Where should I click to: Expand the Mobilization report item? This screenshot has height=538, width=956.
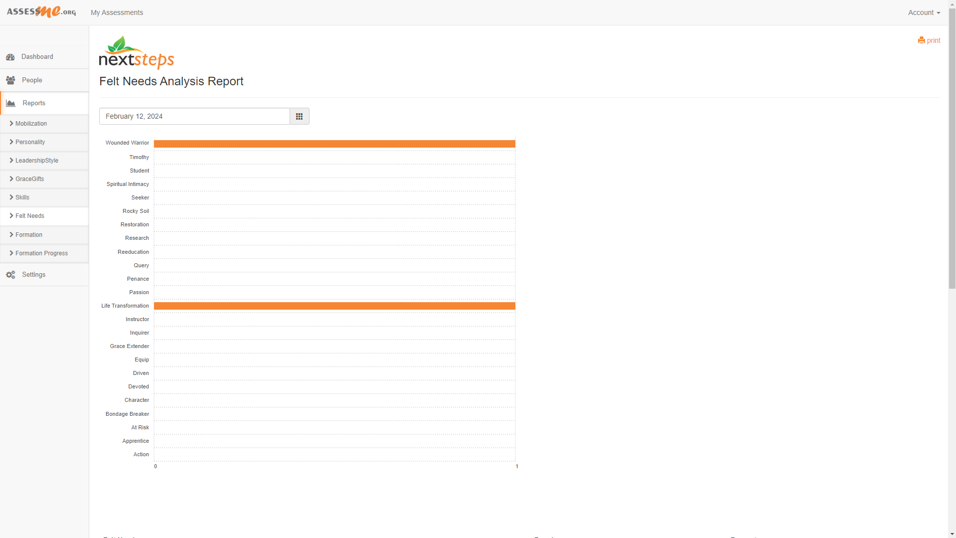44,124
